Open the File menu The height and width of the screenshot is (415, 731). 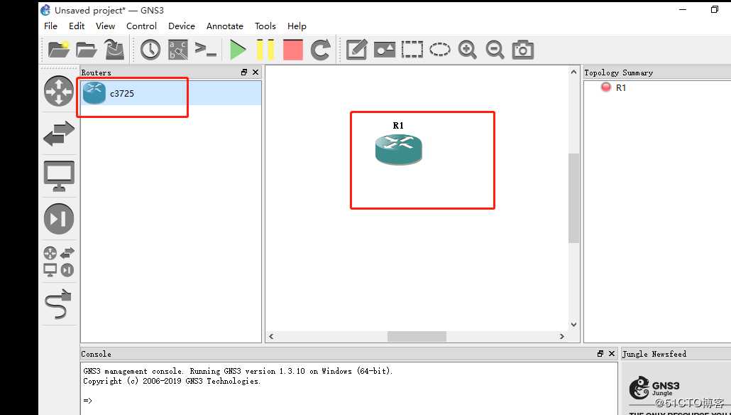50,26
